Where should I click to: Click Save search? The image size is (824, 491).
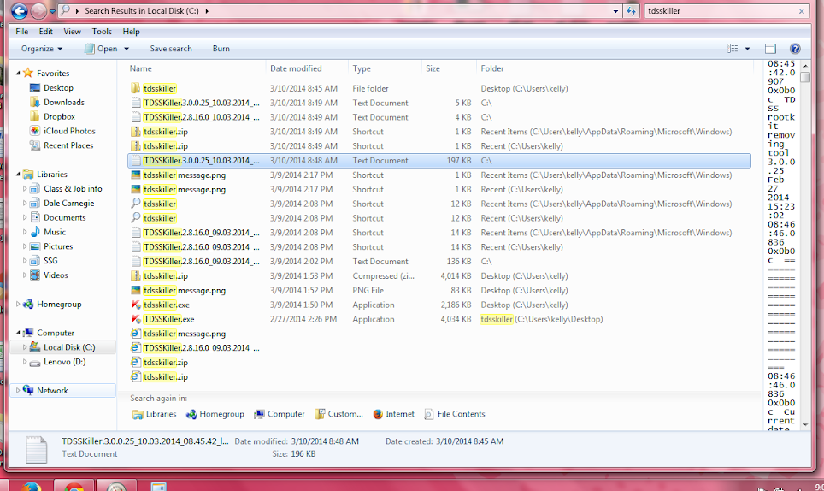click(171, 49)
